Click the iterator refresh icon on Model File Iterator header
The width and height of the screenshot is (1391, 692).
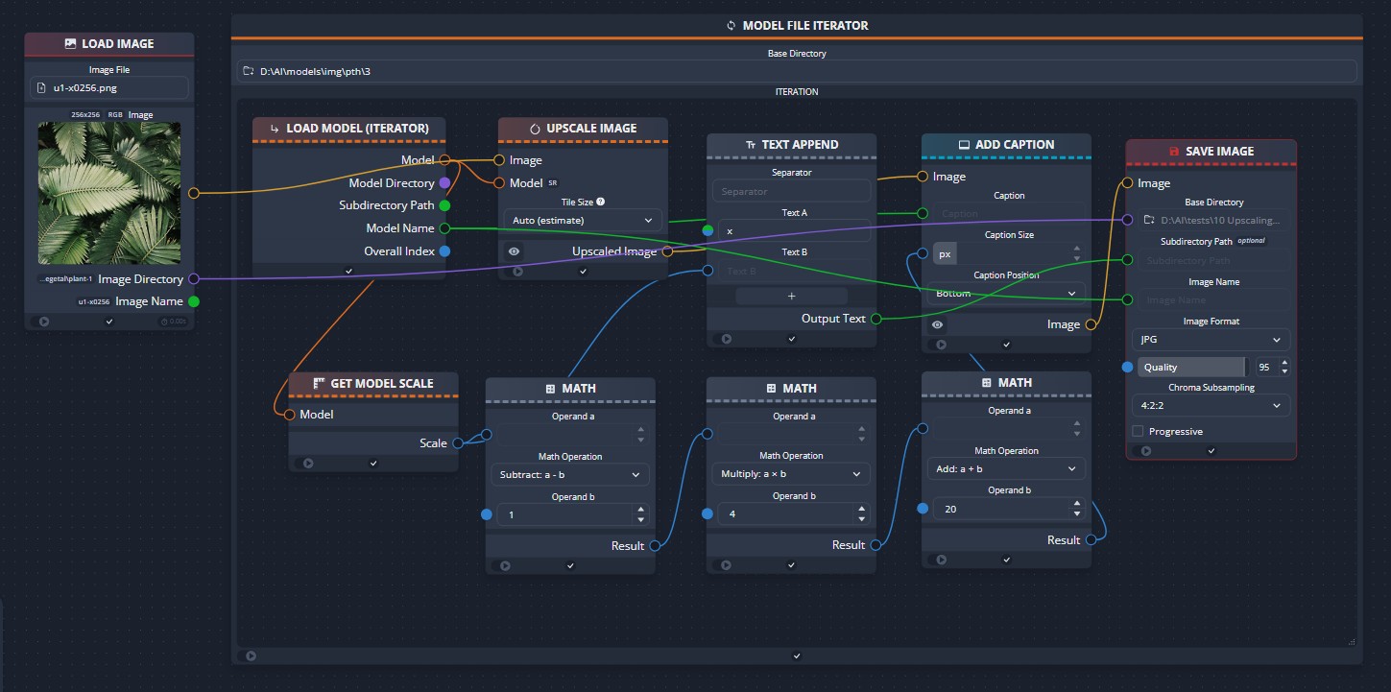[730, 25]
